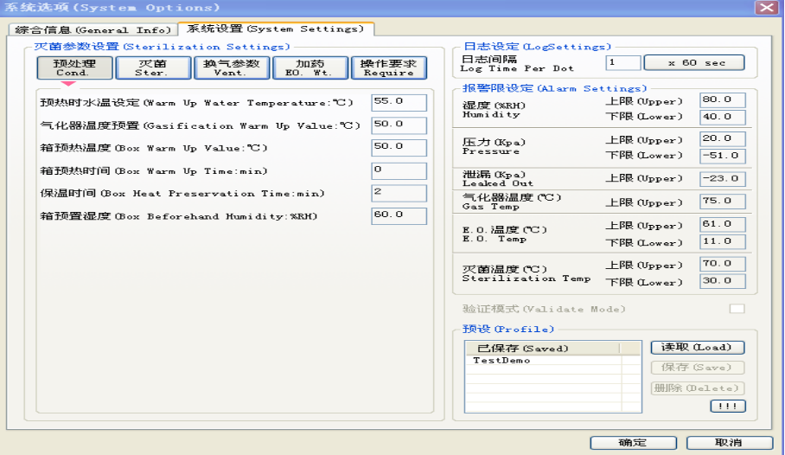785x455 pixels.
Task: Open the EO. Wt. dosing section
Action: pos(310,67)
